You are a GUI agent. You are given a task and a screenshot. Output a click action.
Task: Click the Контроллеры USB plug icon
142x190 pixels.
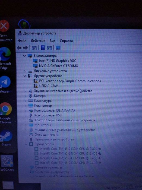click(x=31, y=115)
